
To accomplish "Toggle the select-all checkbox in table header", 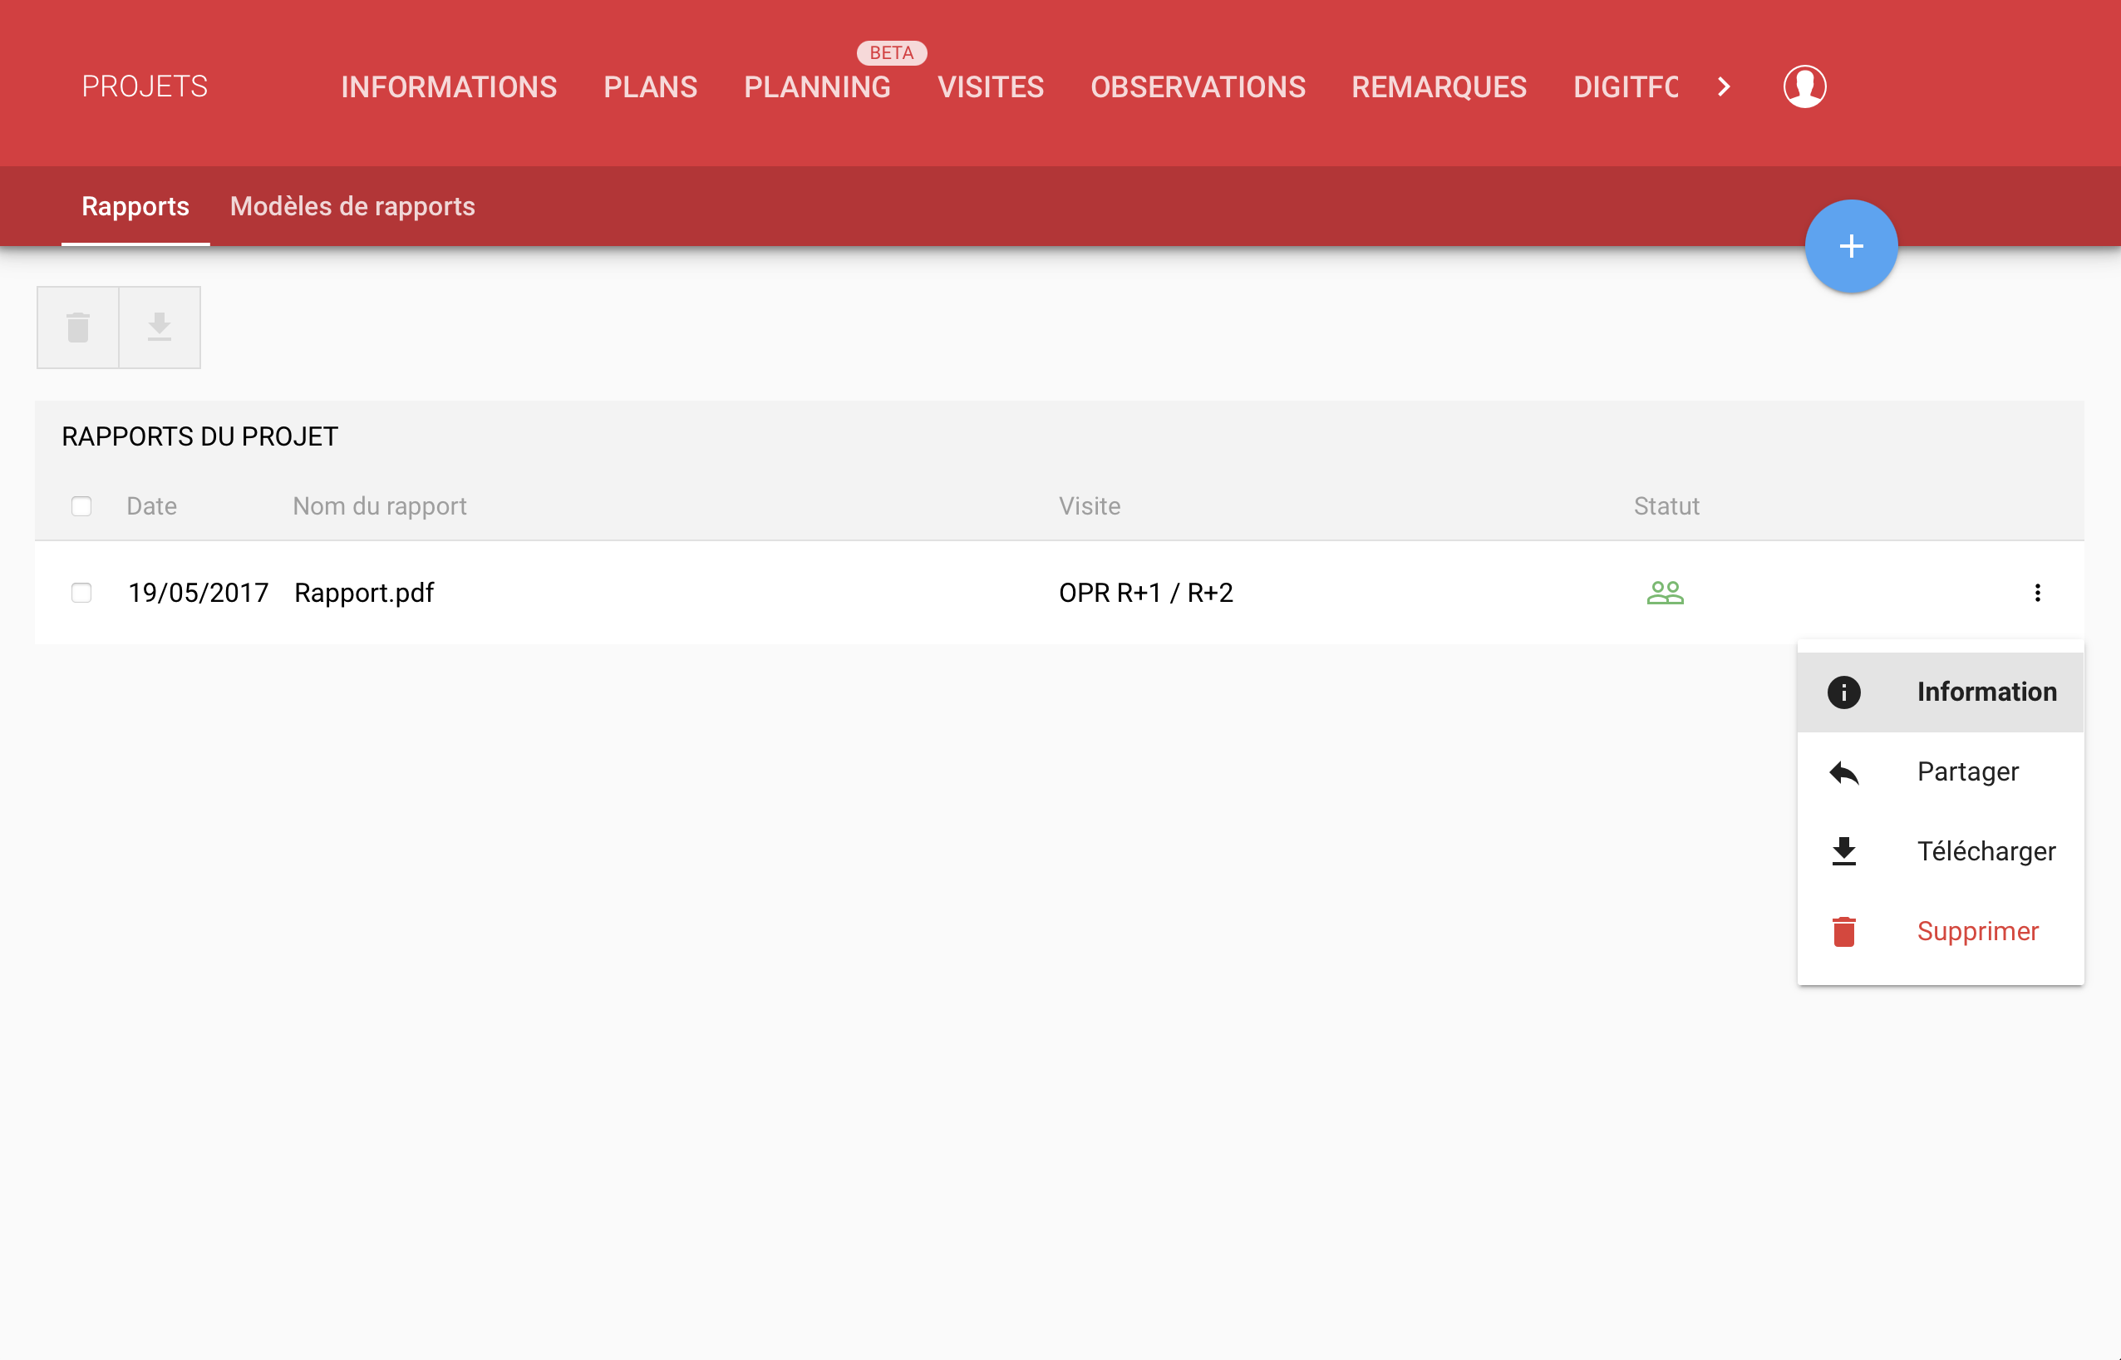I will tap(81, 506).
